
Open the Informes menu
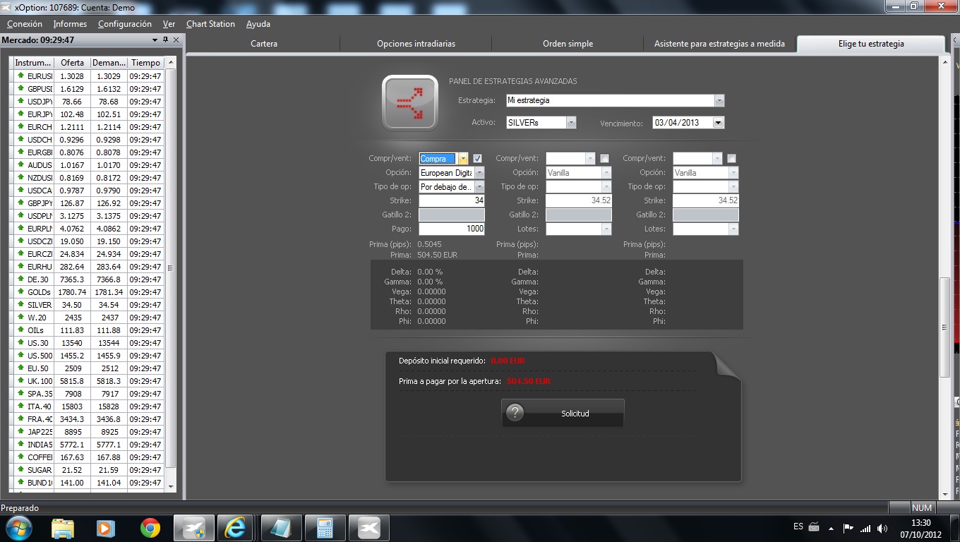coord(70,24)
